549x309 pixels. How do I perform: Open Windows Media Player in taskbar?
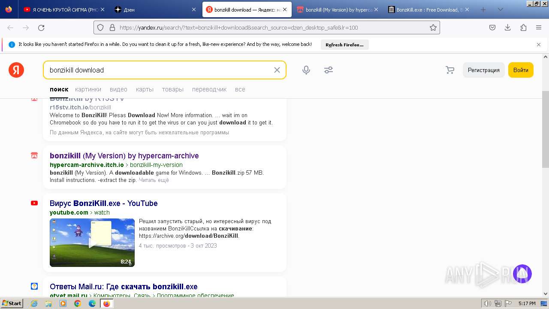(x=63, y=303)
